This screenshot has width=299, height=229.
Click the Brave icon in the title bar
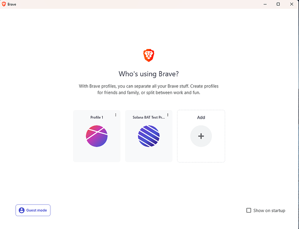pyautogui.click(x=4, y=4)
